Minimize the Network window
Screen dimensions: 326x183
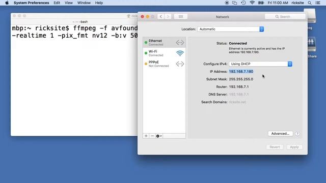[148, 17]
